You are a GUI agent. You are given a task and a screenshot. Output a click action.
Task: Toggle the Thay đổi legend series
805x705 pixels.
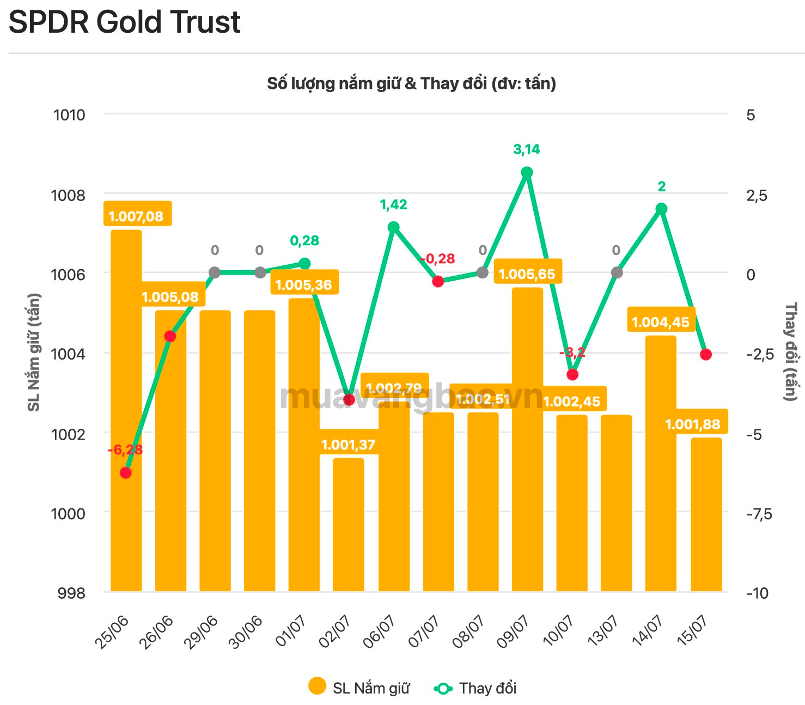[475, 688]
